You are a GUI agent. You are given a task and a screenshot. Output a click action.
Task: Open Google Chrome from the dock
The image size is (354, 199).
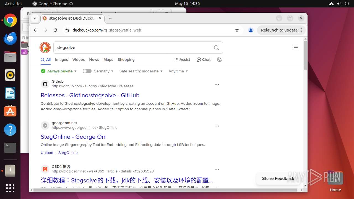(x=10, y=20)
